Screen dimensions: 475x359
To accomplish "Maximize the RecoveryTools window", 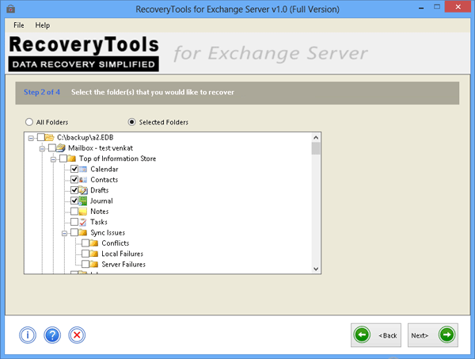I will pos(437,6).
